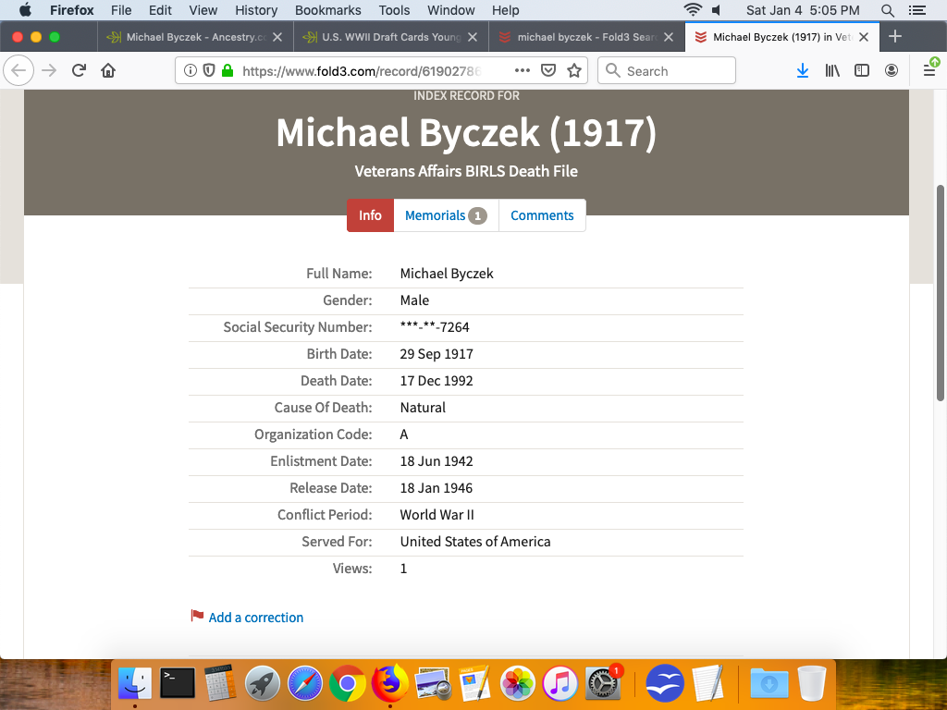Bookmark this page with the star icon
The height and width of the screenshot is (710, 947).
pos(574,71)
